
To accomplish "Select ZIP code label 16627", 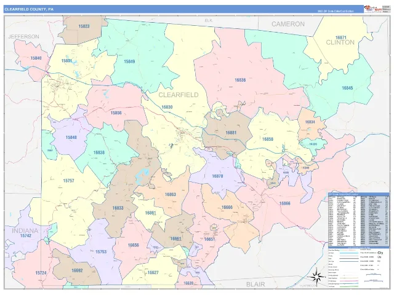I will [x=153, y=273].
